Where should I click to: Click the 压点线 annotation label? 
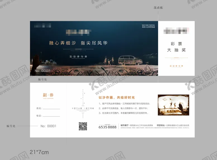tap(158, 8)
